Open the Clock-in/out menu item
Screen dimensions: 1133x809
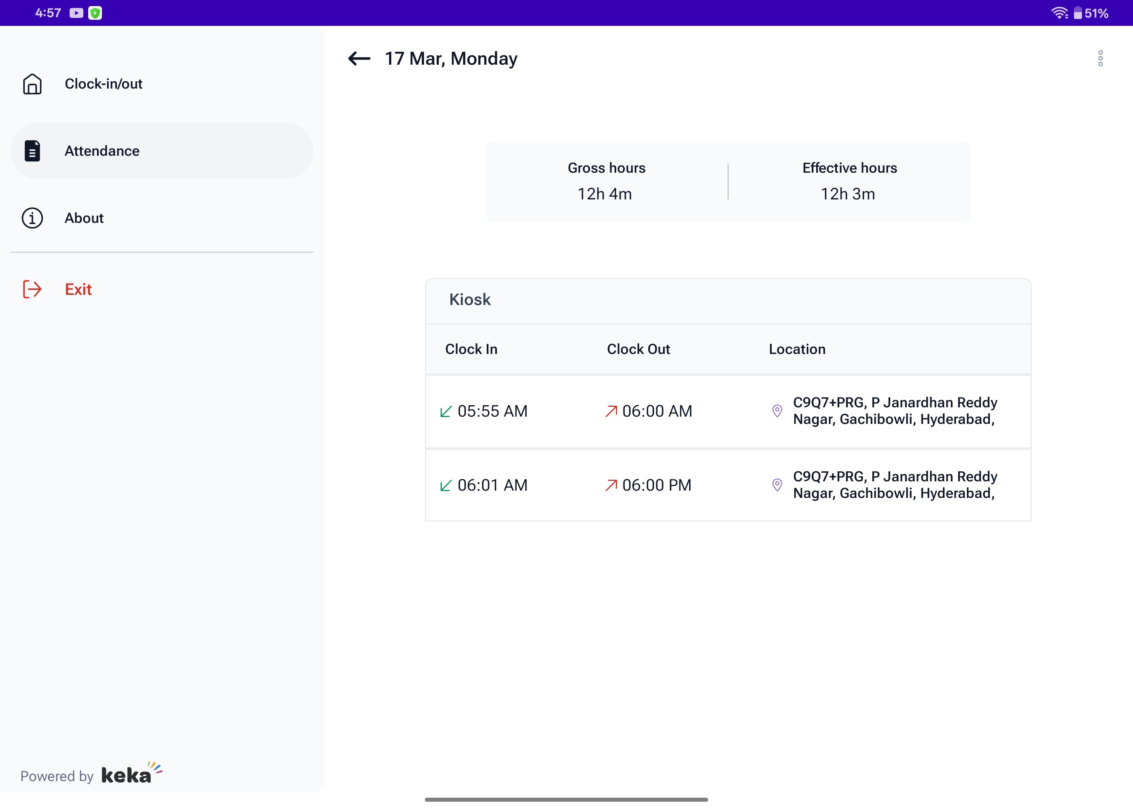pos(104,84)
